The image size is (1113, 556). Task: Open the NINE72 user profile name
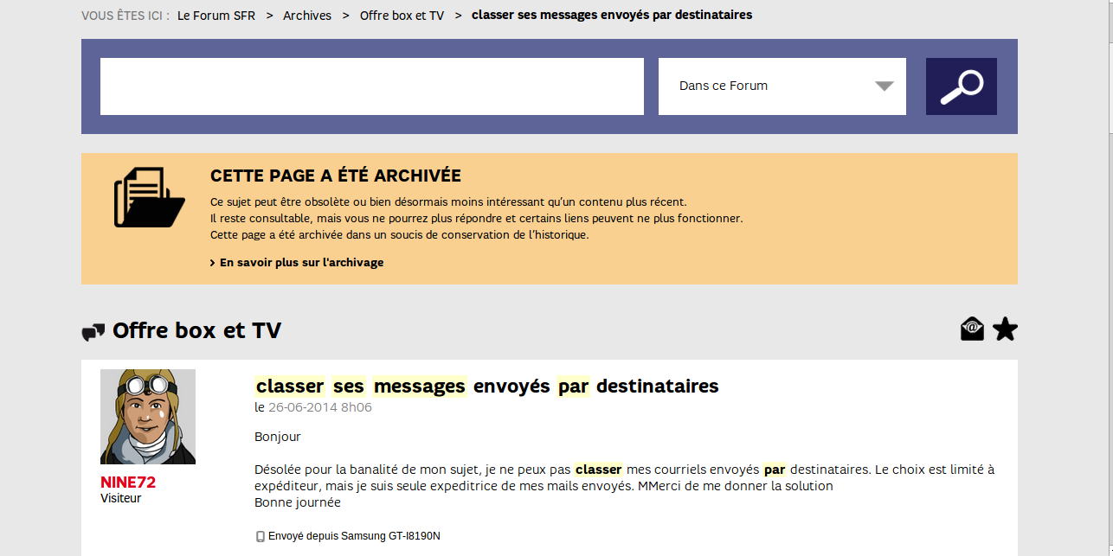coord(128,483)
